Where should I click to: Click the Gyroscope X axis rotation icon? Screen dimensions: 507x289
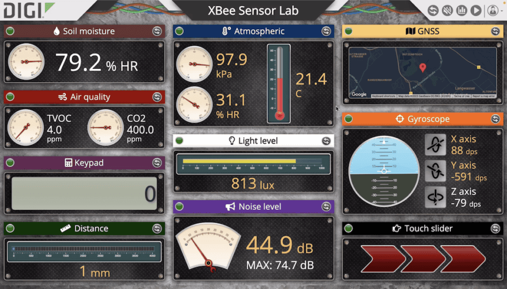435,144
